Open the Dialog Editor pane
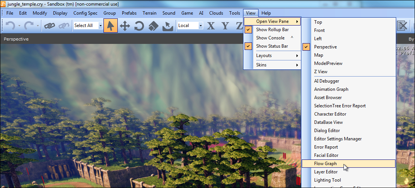Image resolution: width=415 pixels, height=188 pixels. pyautogui.click(x=348, y=130)
